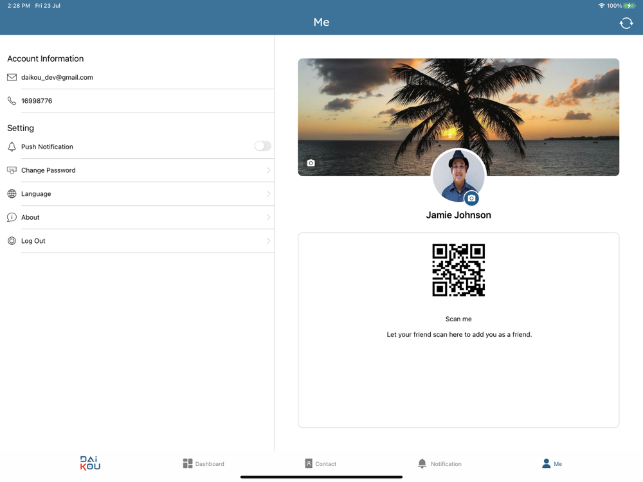Click the Scan me label
Screen dimensions: 643x482
tap(458, 319)
